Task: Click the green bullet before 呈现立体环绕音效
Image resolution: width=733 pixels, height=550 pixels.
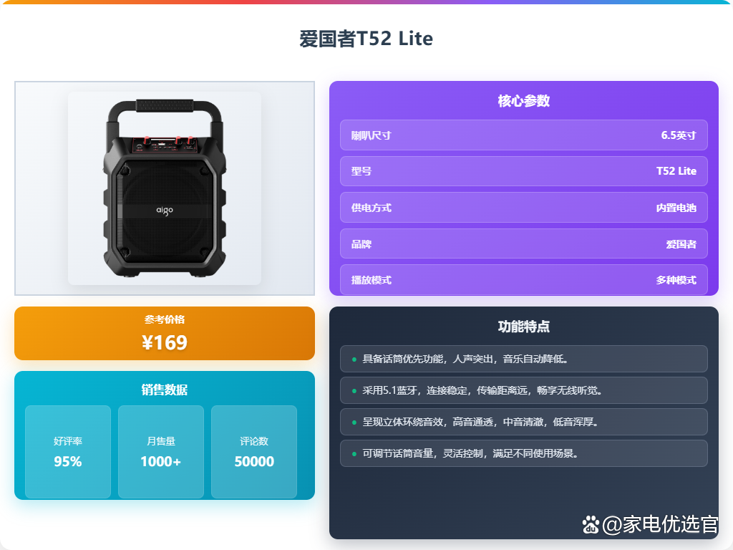Action: (354, 423)
